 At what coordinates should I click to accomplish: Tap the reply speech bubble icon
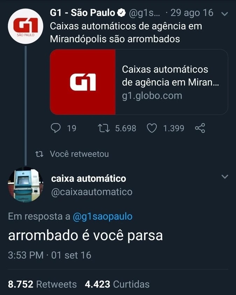pyautogui.click(x=56, y=128)
